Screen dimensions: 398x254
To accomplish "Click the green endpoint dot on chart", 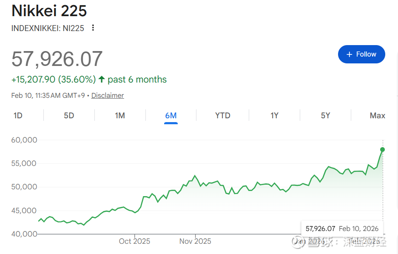I will coord(382,149).
